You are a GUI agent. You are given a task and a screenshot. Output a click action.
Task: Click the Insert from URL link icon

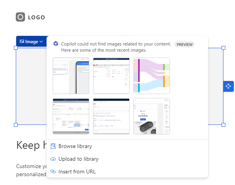tap(53, 172)
